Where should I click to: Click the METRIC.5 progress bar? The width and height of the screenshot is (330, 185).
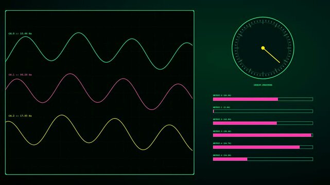(263, 159)
